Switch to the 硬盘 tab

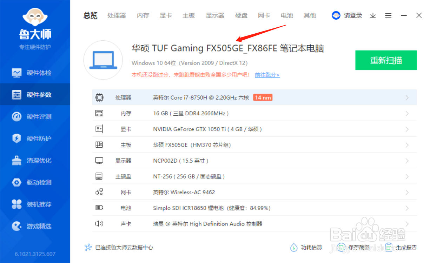[x=241, y=15]
